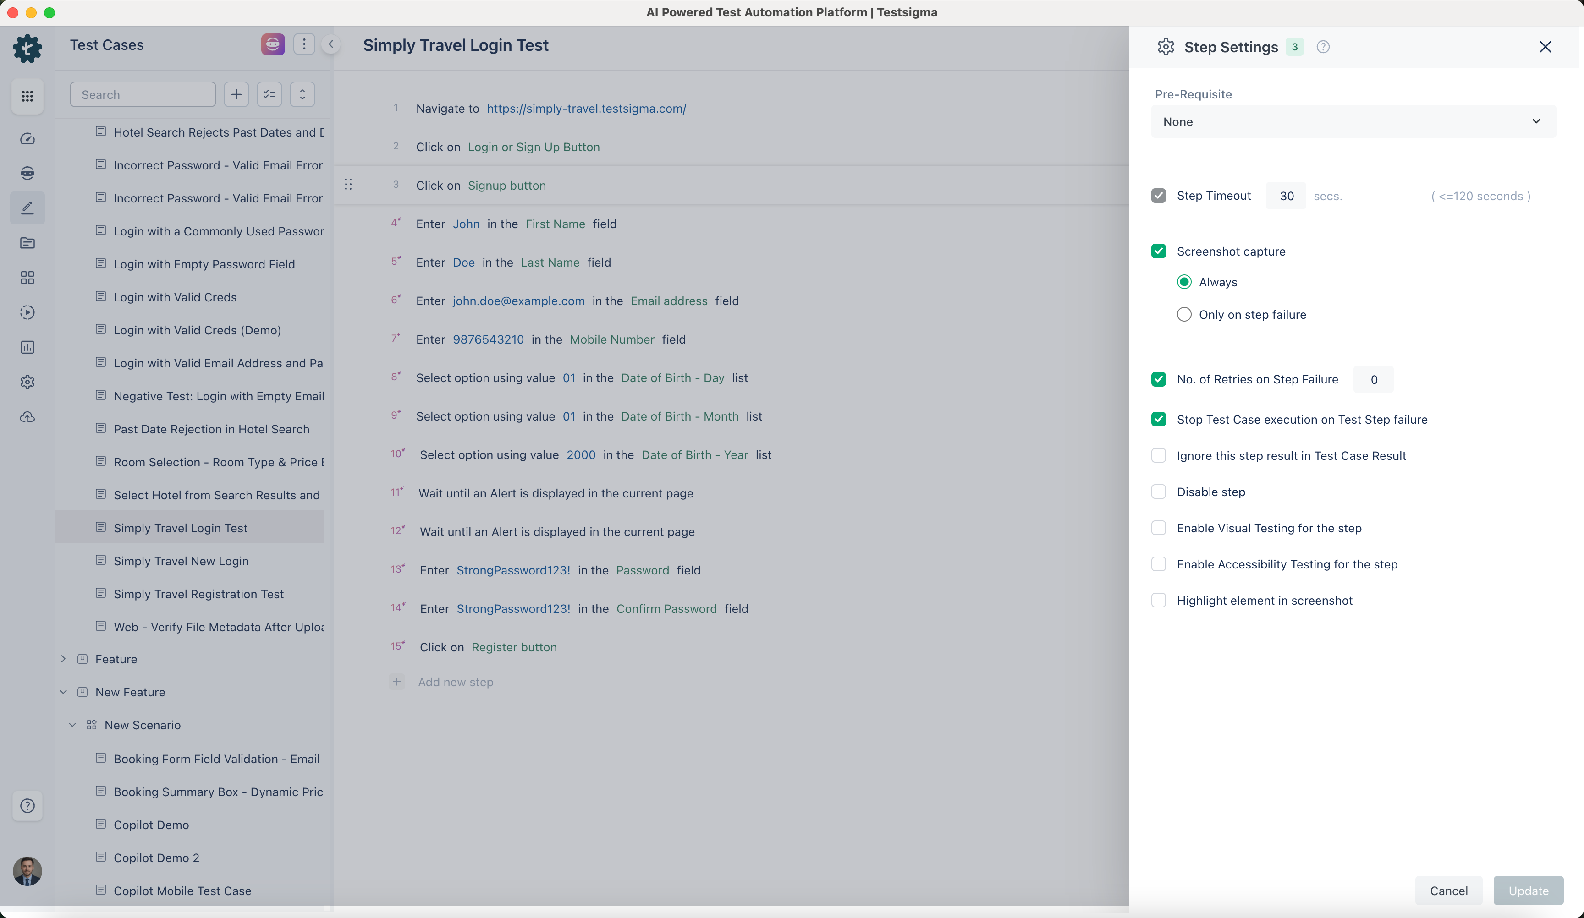1584x918 pixels.
Task: Click the Confirm Password element in step 14
Action: pyautogui.click(x=666, y=609)
